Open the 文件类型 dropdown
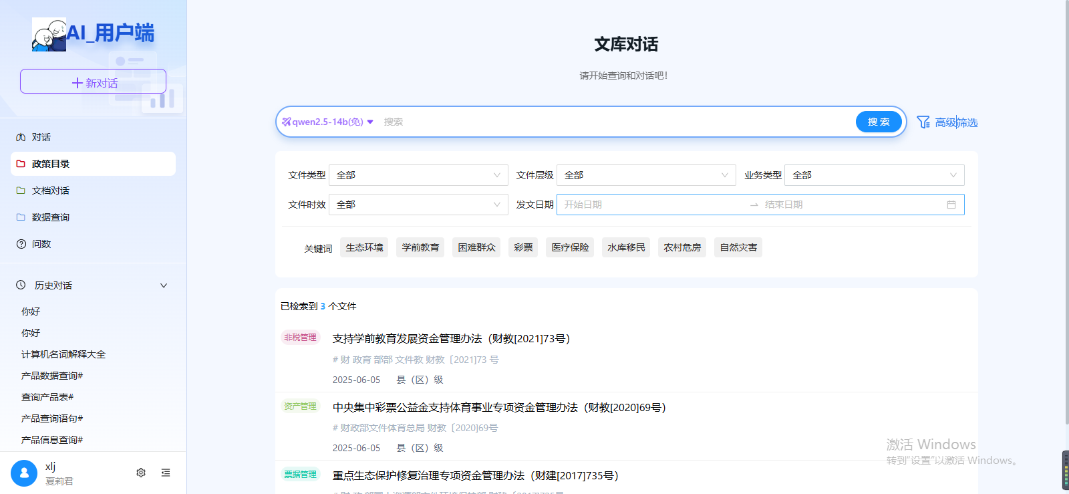The image size is (1069, 494). (418, 175)
